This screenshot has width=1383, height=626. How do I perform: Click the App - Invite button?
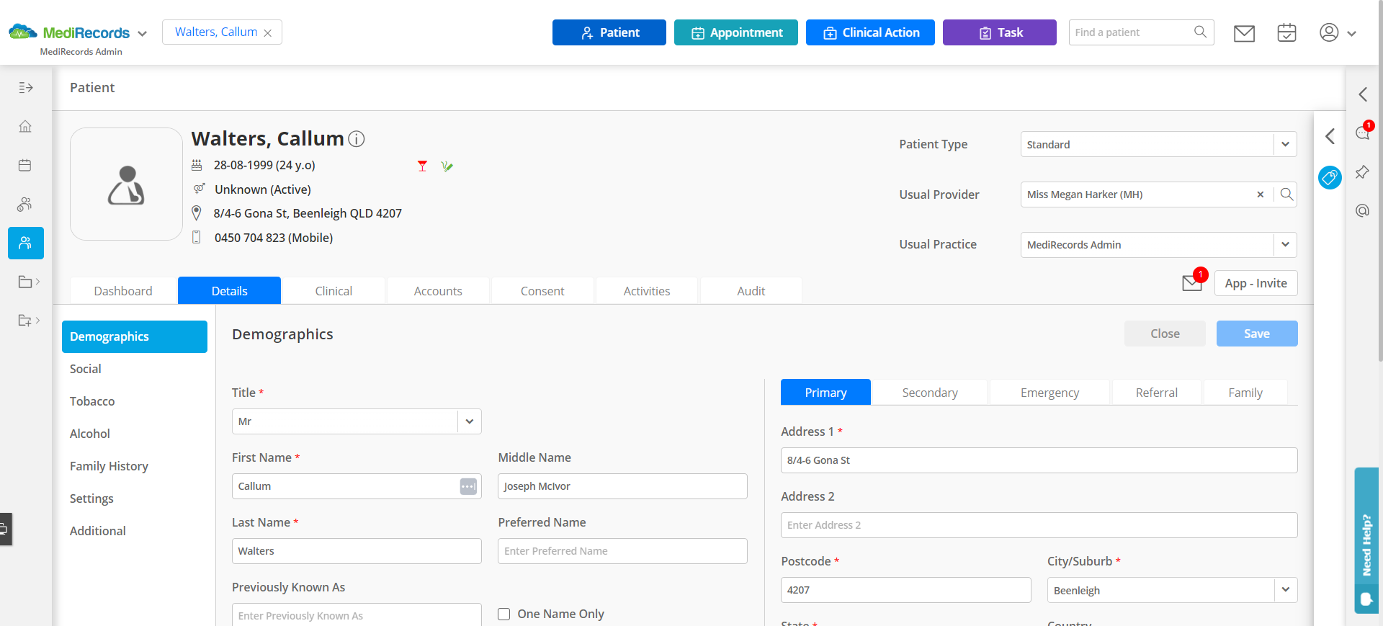click(1256, 283)
